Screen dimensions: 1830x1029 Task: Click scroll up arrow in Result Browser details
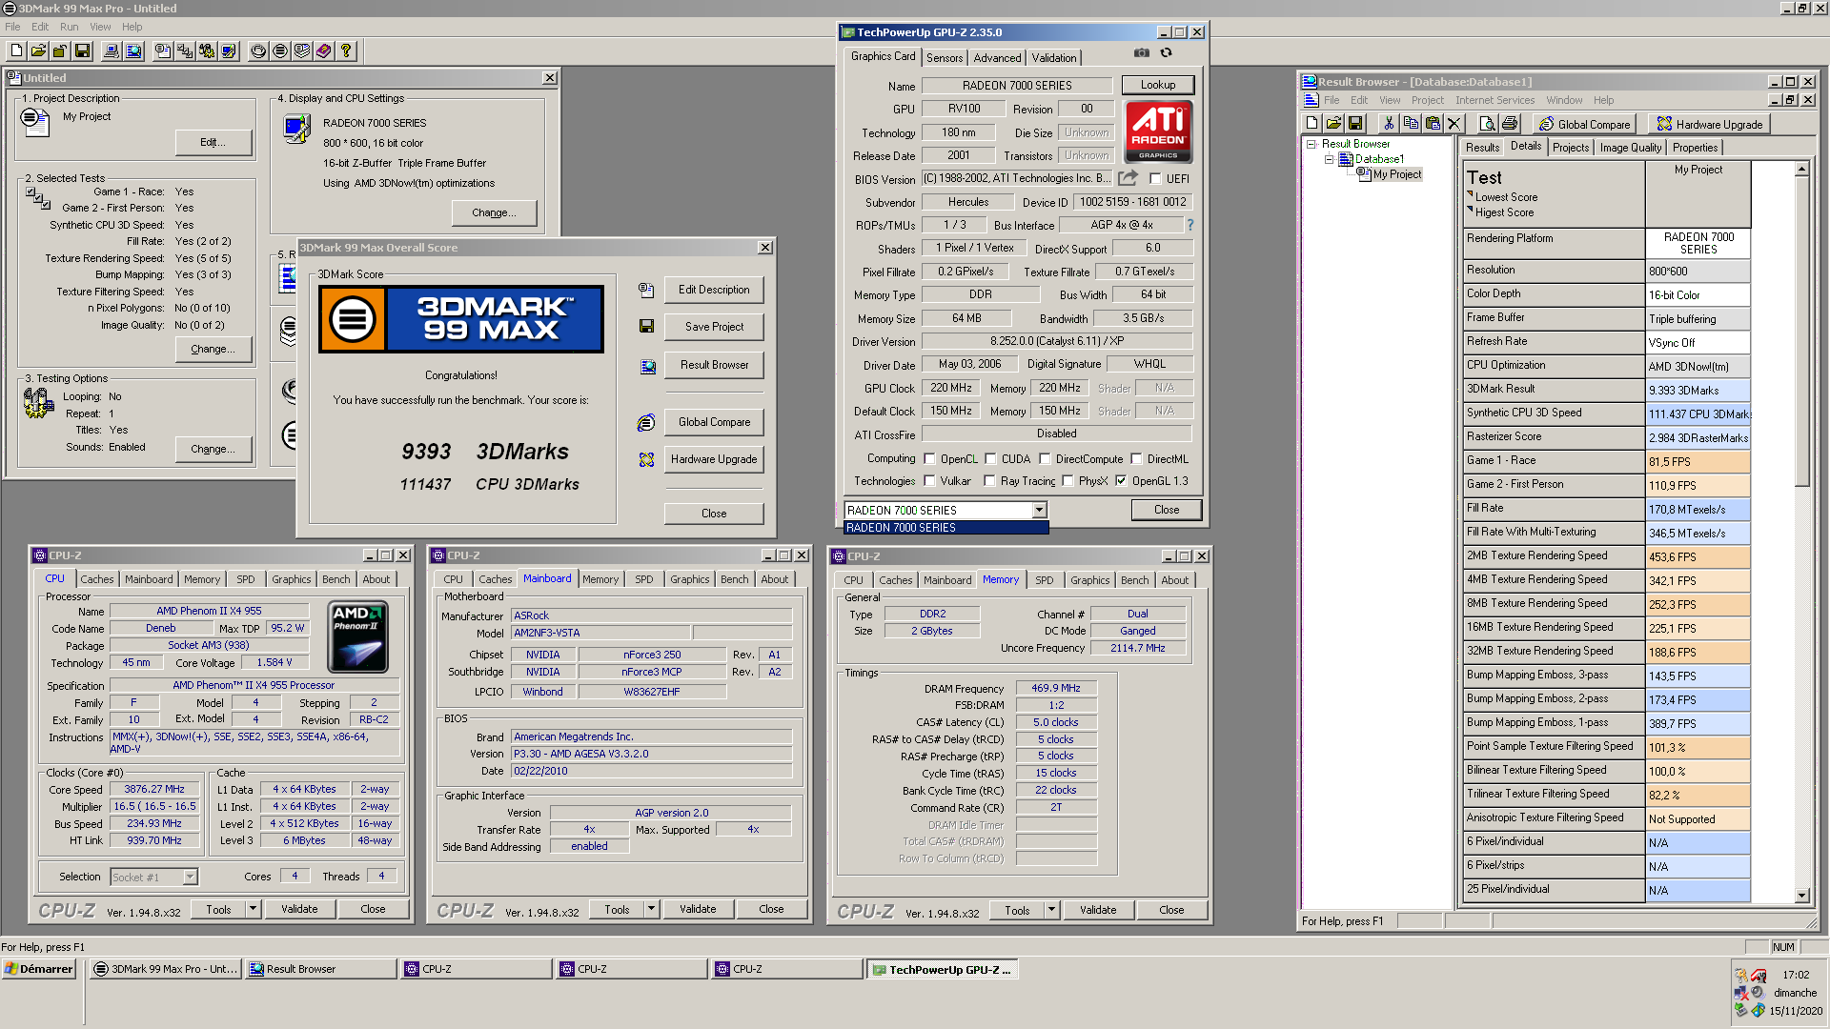coord(1801,169)
